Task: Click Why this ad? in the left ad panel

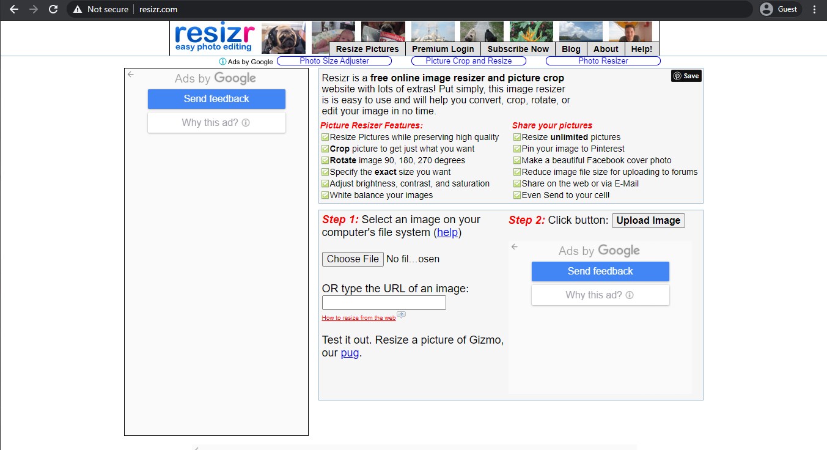Action: [x=216, y=123]
